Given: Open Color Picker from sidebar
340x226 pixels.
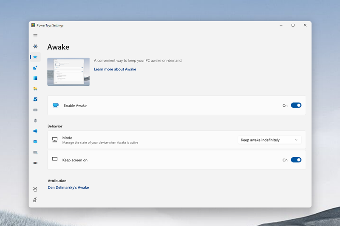Looking at the screenshot, I should click(x=35, y=68).
